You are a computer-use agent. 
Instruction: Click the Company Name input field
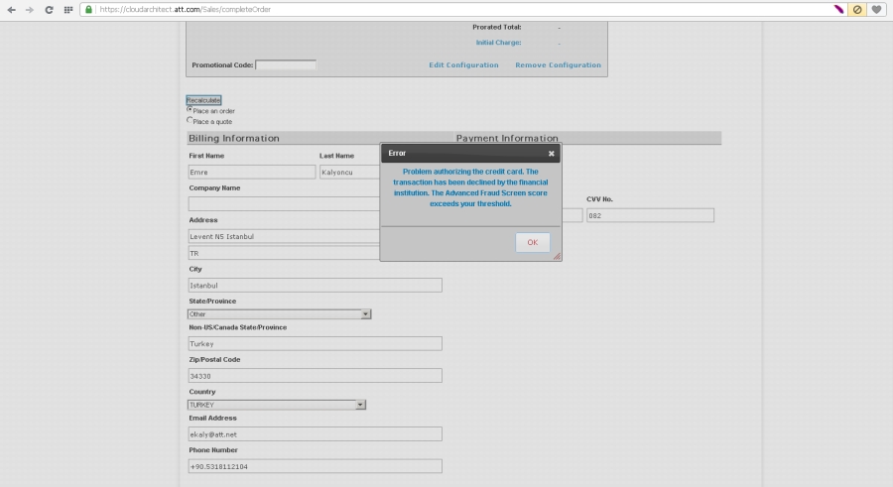[284, 204]
